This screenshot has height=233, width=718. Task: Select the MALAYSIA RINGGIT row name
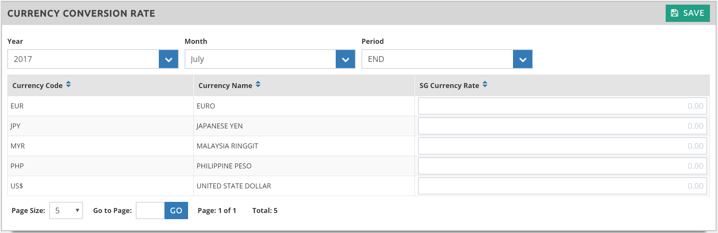[x=227, y=146]
